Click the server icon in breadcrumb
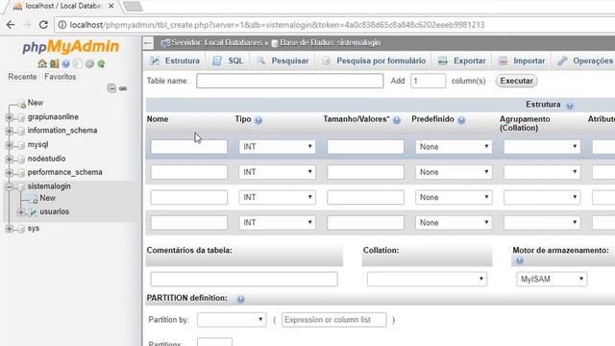This screenshot has height=346, width=615. pyautogui.click(x=165, y=42)
